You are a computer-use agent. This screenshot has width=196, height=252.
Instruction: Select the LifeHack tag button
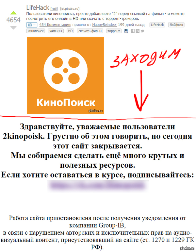[x=157, y=25]
